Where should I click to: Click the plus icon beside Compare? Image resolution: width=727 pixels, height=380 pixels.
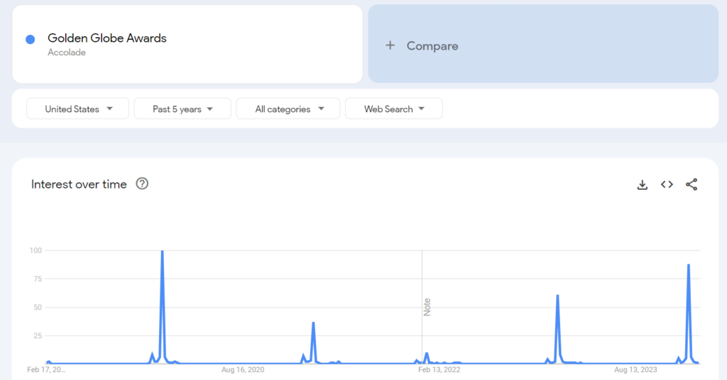point(390,45)
